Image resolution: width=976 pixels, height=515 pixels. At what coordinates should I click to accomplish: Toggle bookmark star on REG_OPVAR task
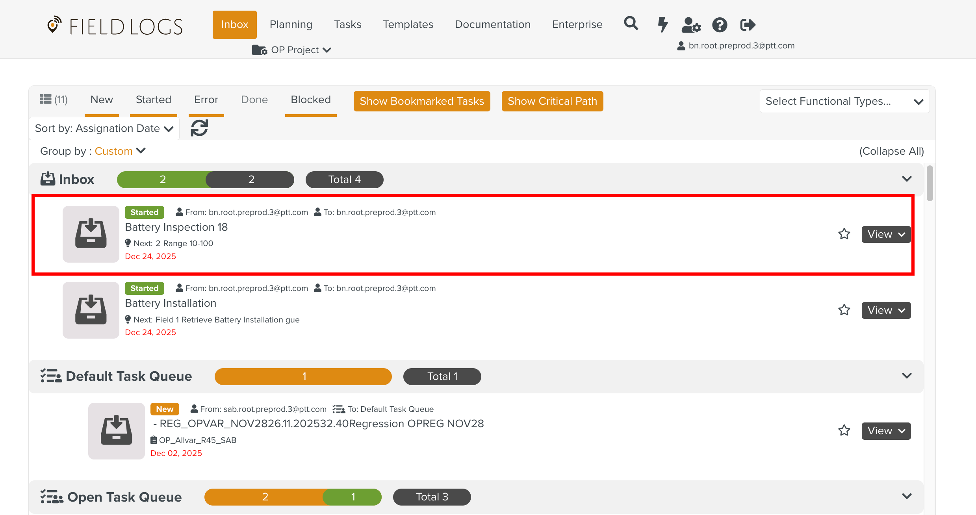click(844, 431)
